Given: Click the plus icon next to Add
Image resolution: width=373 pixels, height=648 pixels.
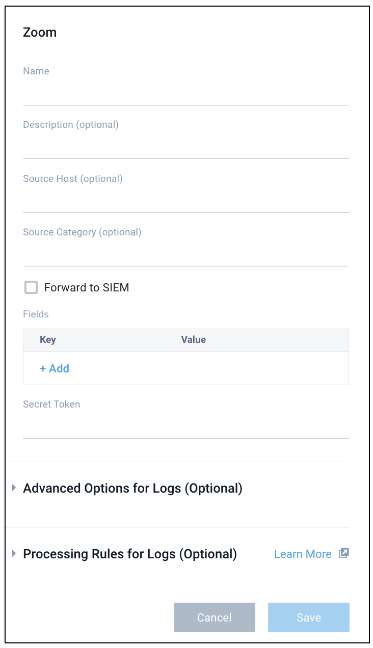Looking at the screenshot, I should [43, 368].
